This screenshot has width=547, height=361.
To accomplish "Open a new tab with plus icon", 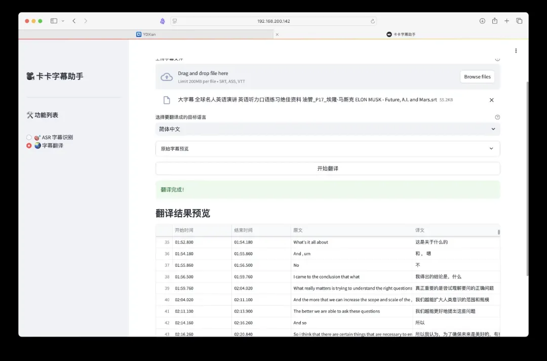I will [506, 21].
